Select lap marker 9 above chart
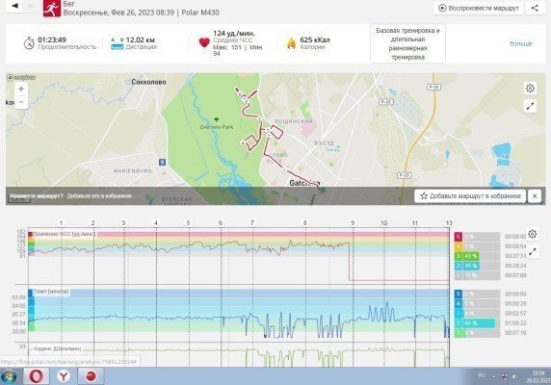 click(353, 223)
